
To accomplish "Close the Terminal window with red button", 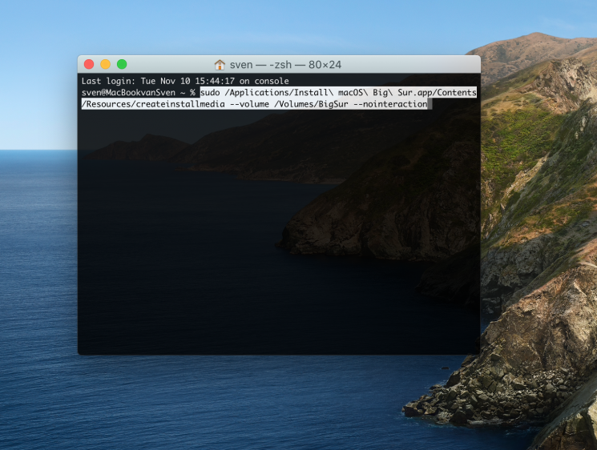I will (89, 64).
